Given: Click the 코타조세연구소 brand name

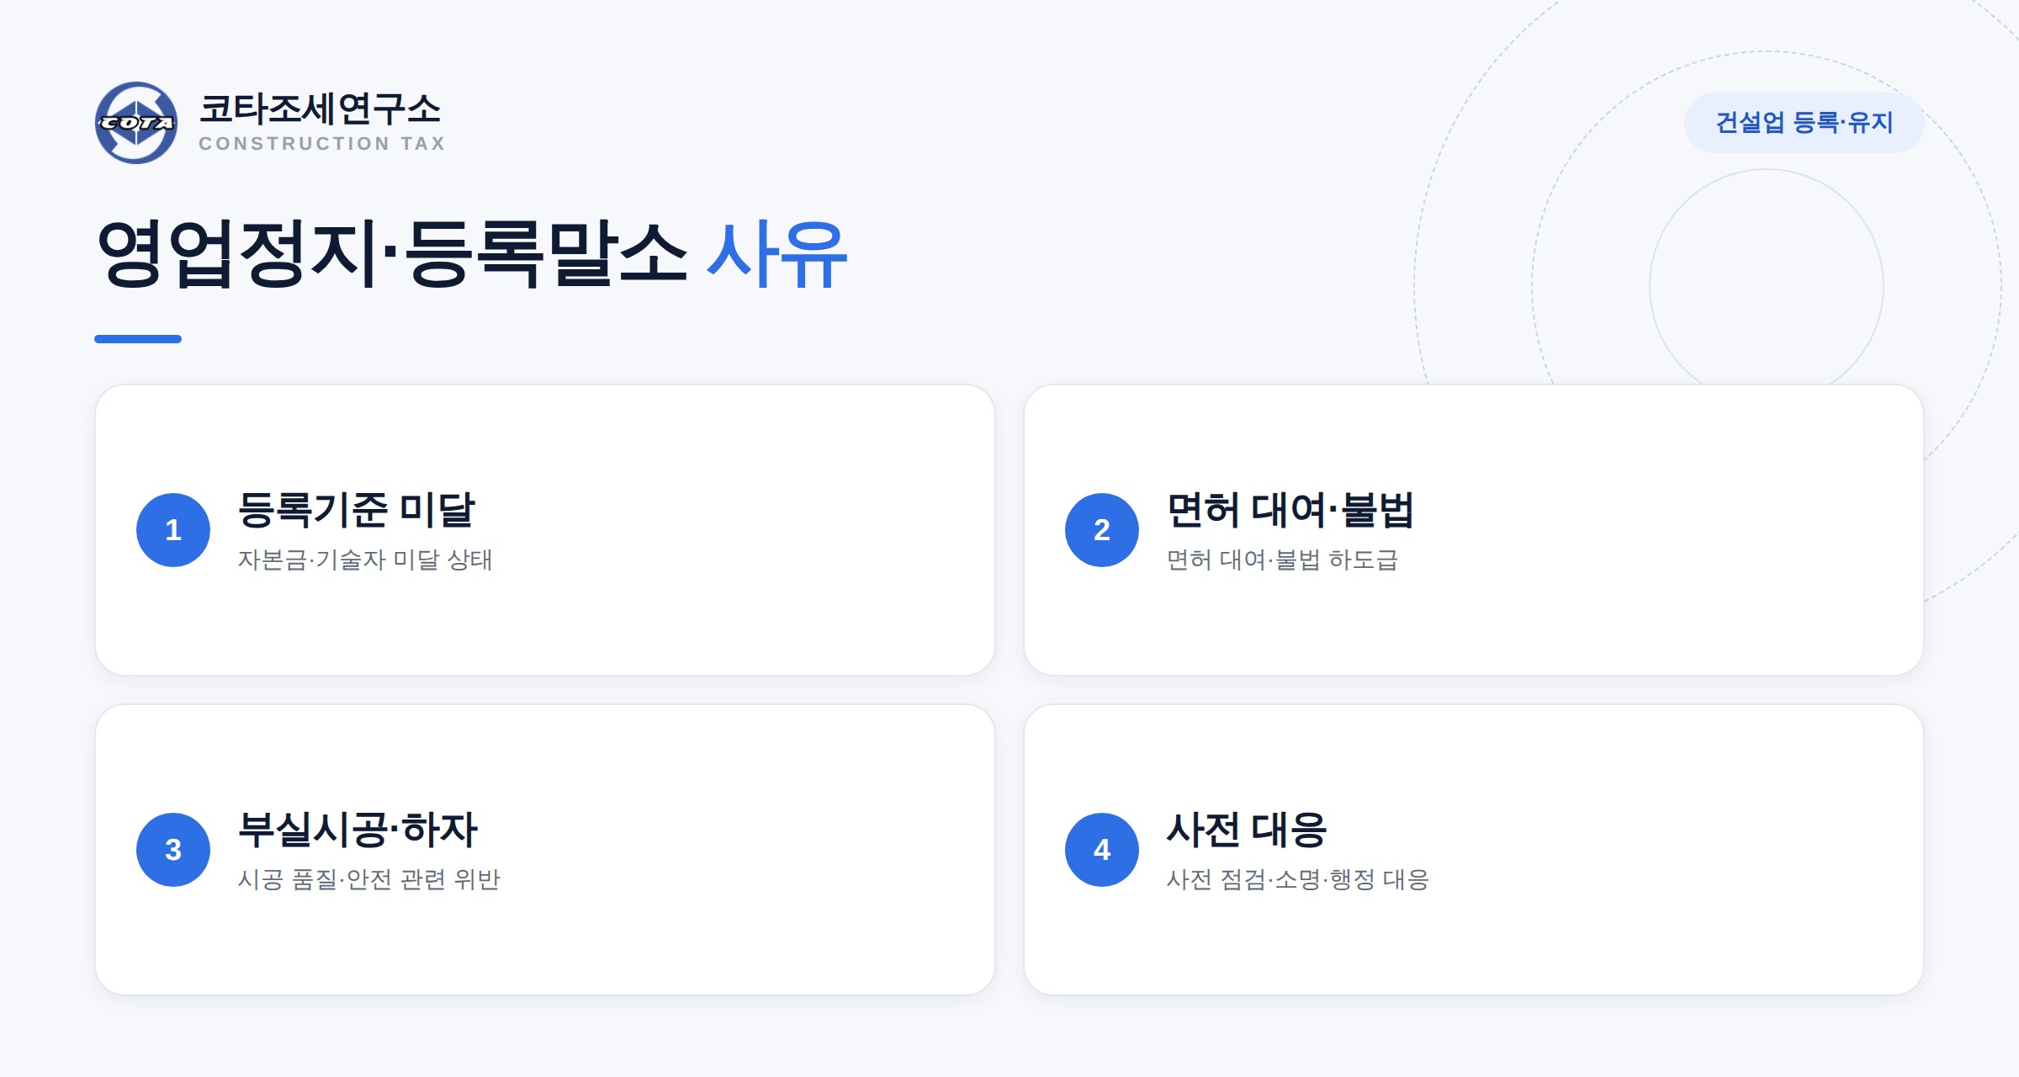Looking at the screenshot, I should coord(320,109).
